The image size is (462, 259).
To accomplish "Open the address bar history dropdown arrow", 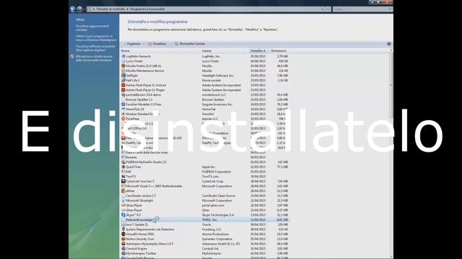I will (x=322, y=9).
